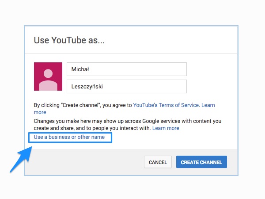This screenshot has width=265, height=199.
Task: Confirm with the Create Channel button
Action: point(201,162)
